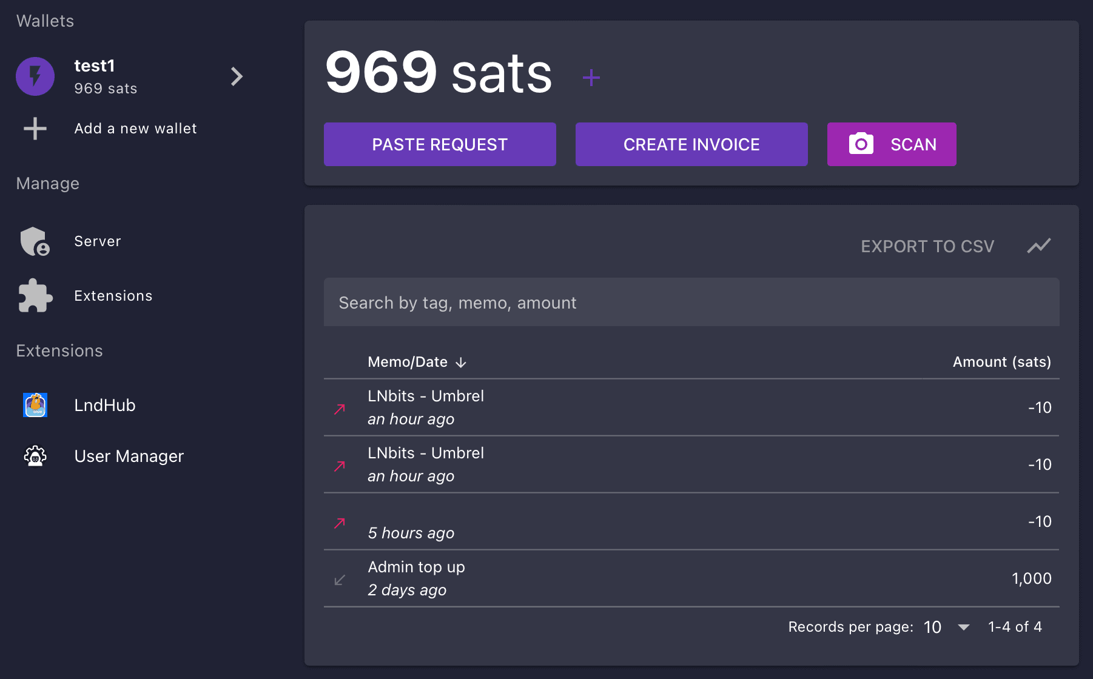Viewport: 1093px width, 679px height.
Task: Click the camera icon on the SCAN button
Action: click(x=861, y=144)
